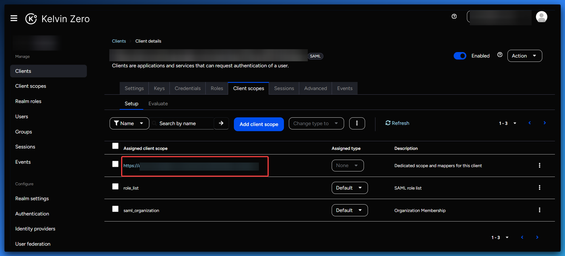Change role_list assigned type Default dropdown
Screen dimensions: 565x256
[349, 188]
